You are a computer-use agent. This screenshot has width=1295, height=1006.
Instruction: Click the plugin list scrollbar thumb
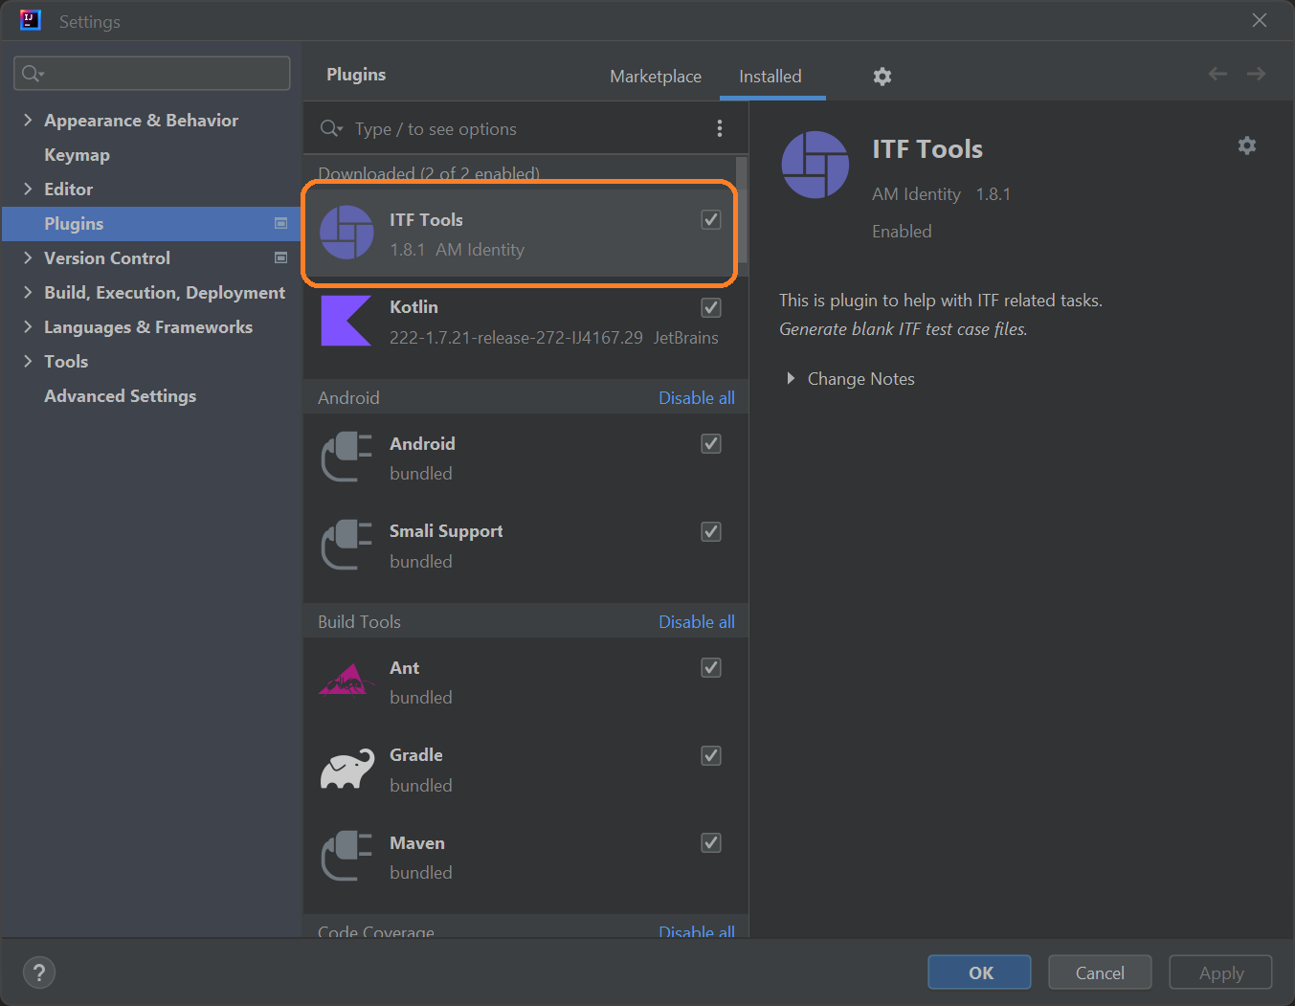click(742, 210)
